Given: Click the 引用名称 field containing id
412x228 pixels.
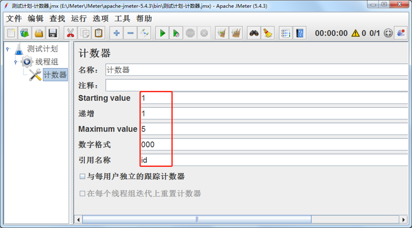Looking at the screenshot, I should pyautogui.click(x=274, y=160).
